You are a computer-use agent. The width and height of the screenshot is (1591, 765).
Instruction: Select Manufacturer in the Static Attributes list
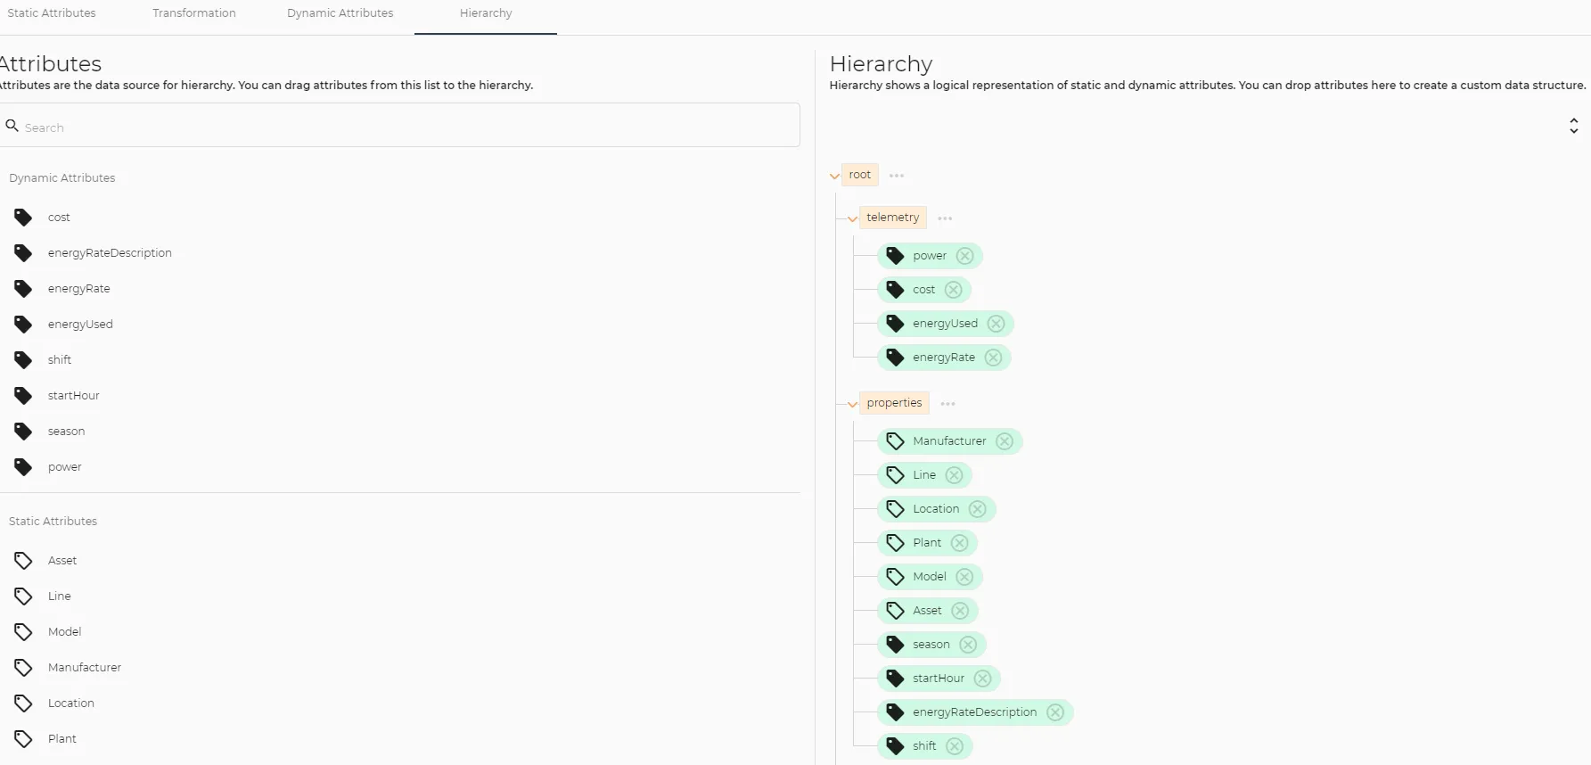coord(85,668)
